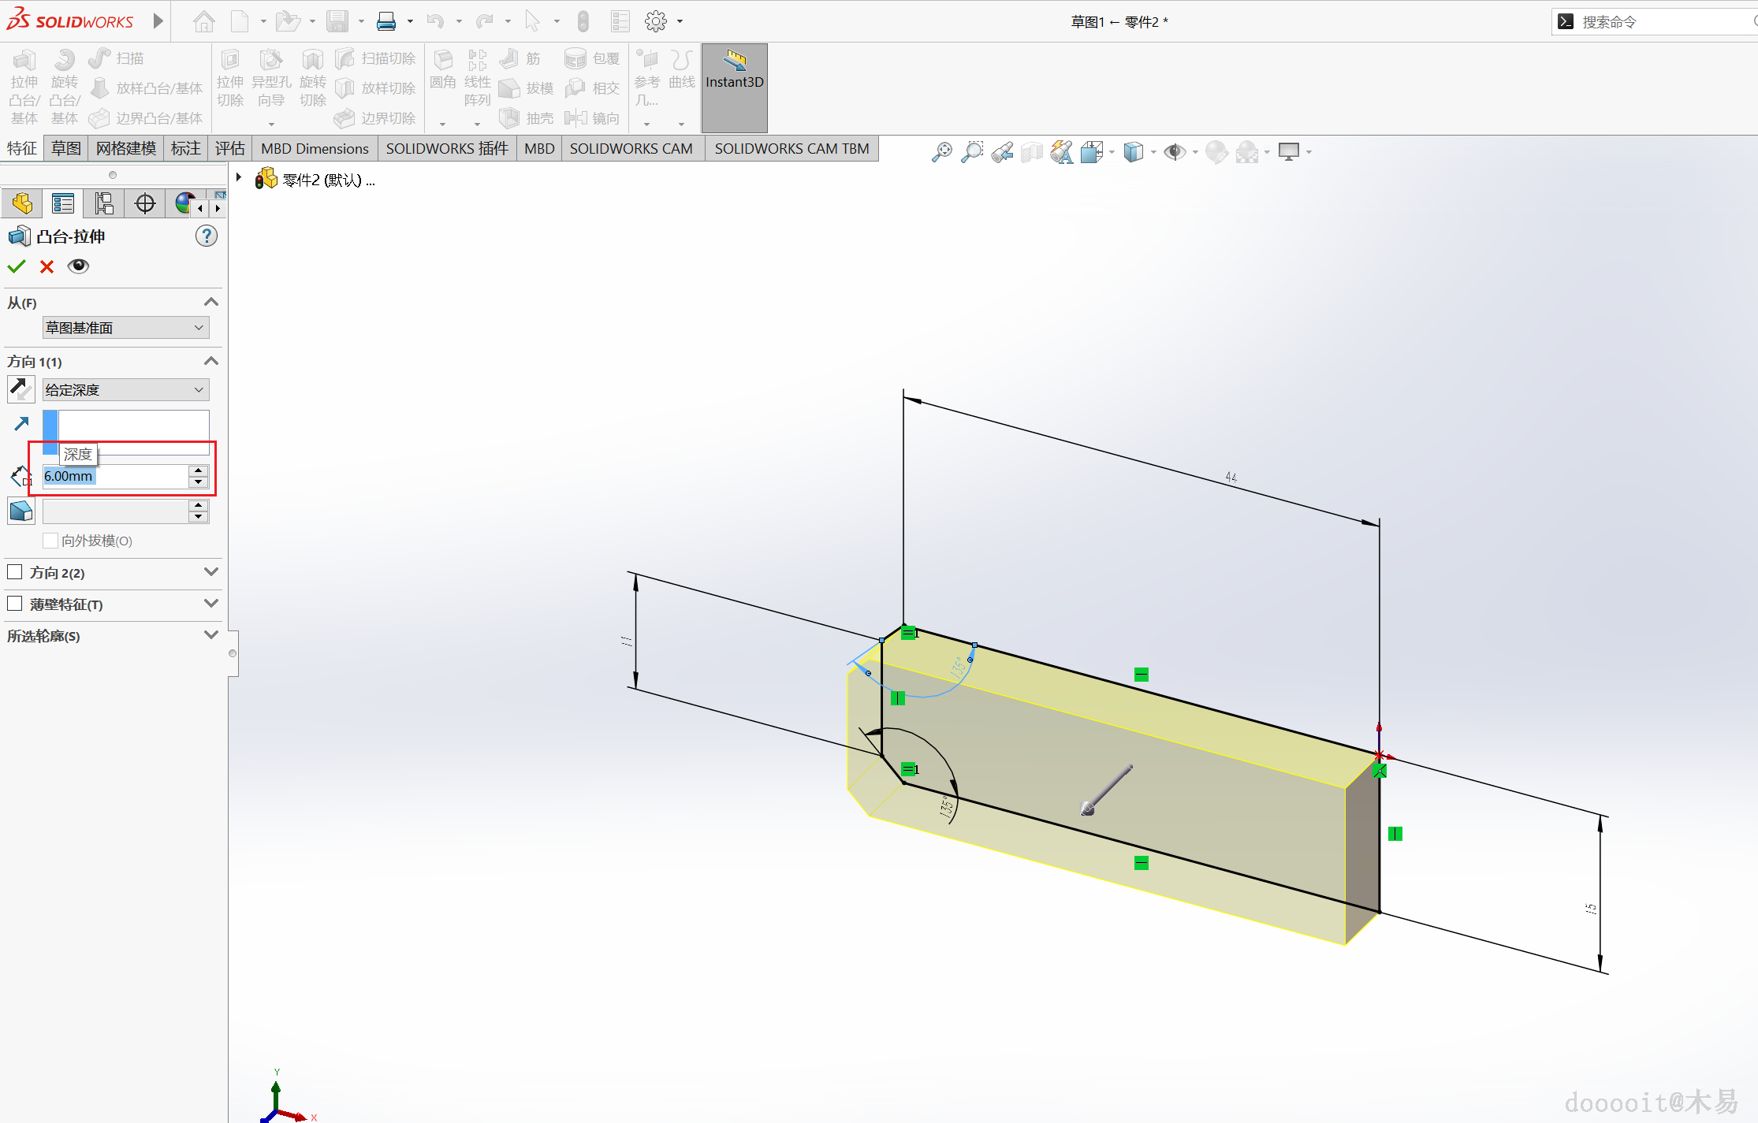Screen dimensions: 1758x1123
Task: Click the help question mark icon
Action: 207,236
